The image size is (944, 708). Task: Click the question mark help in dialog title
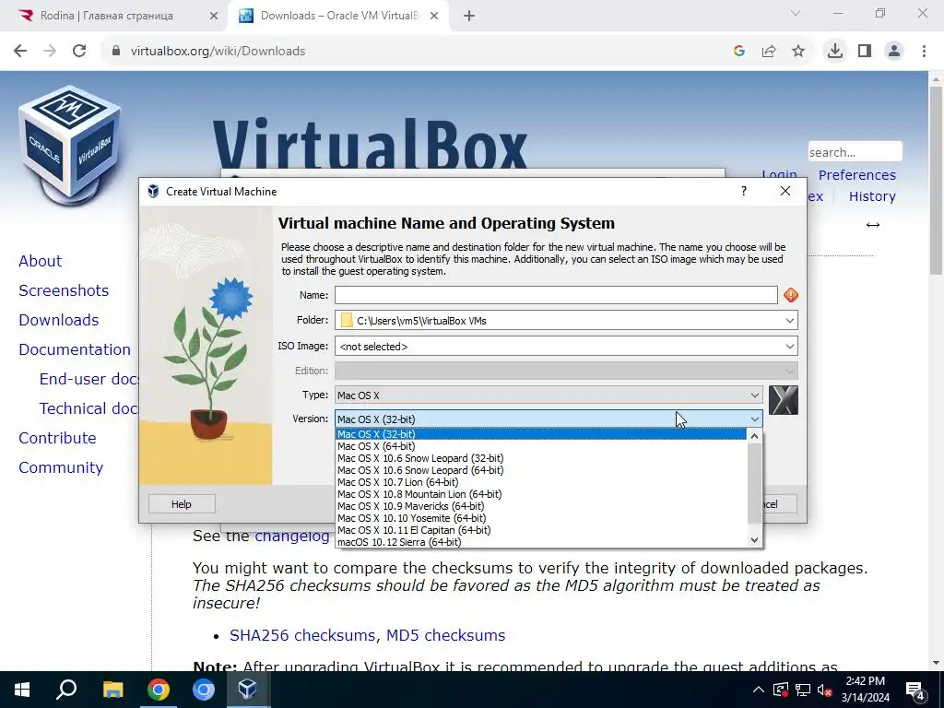(x=744, y=191)
